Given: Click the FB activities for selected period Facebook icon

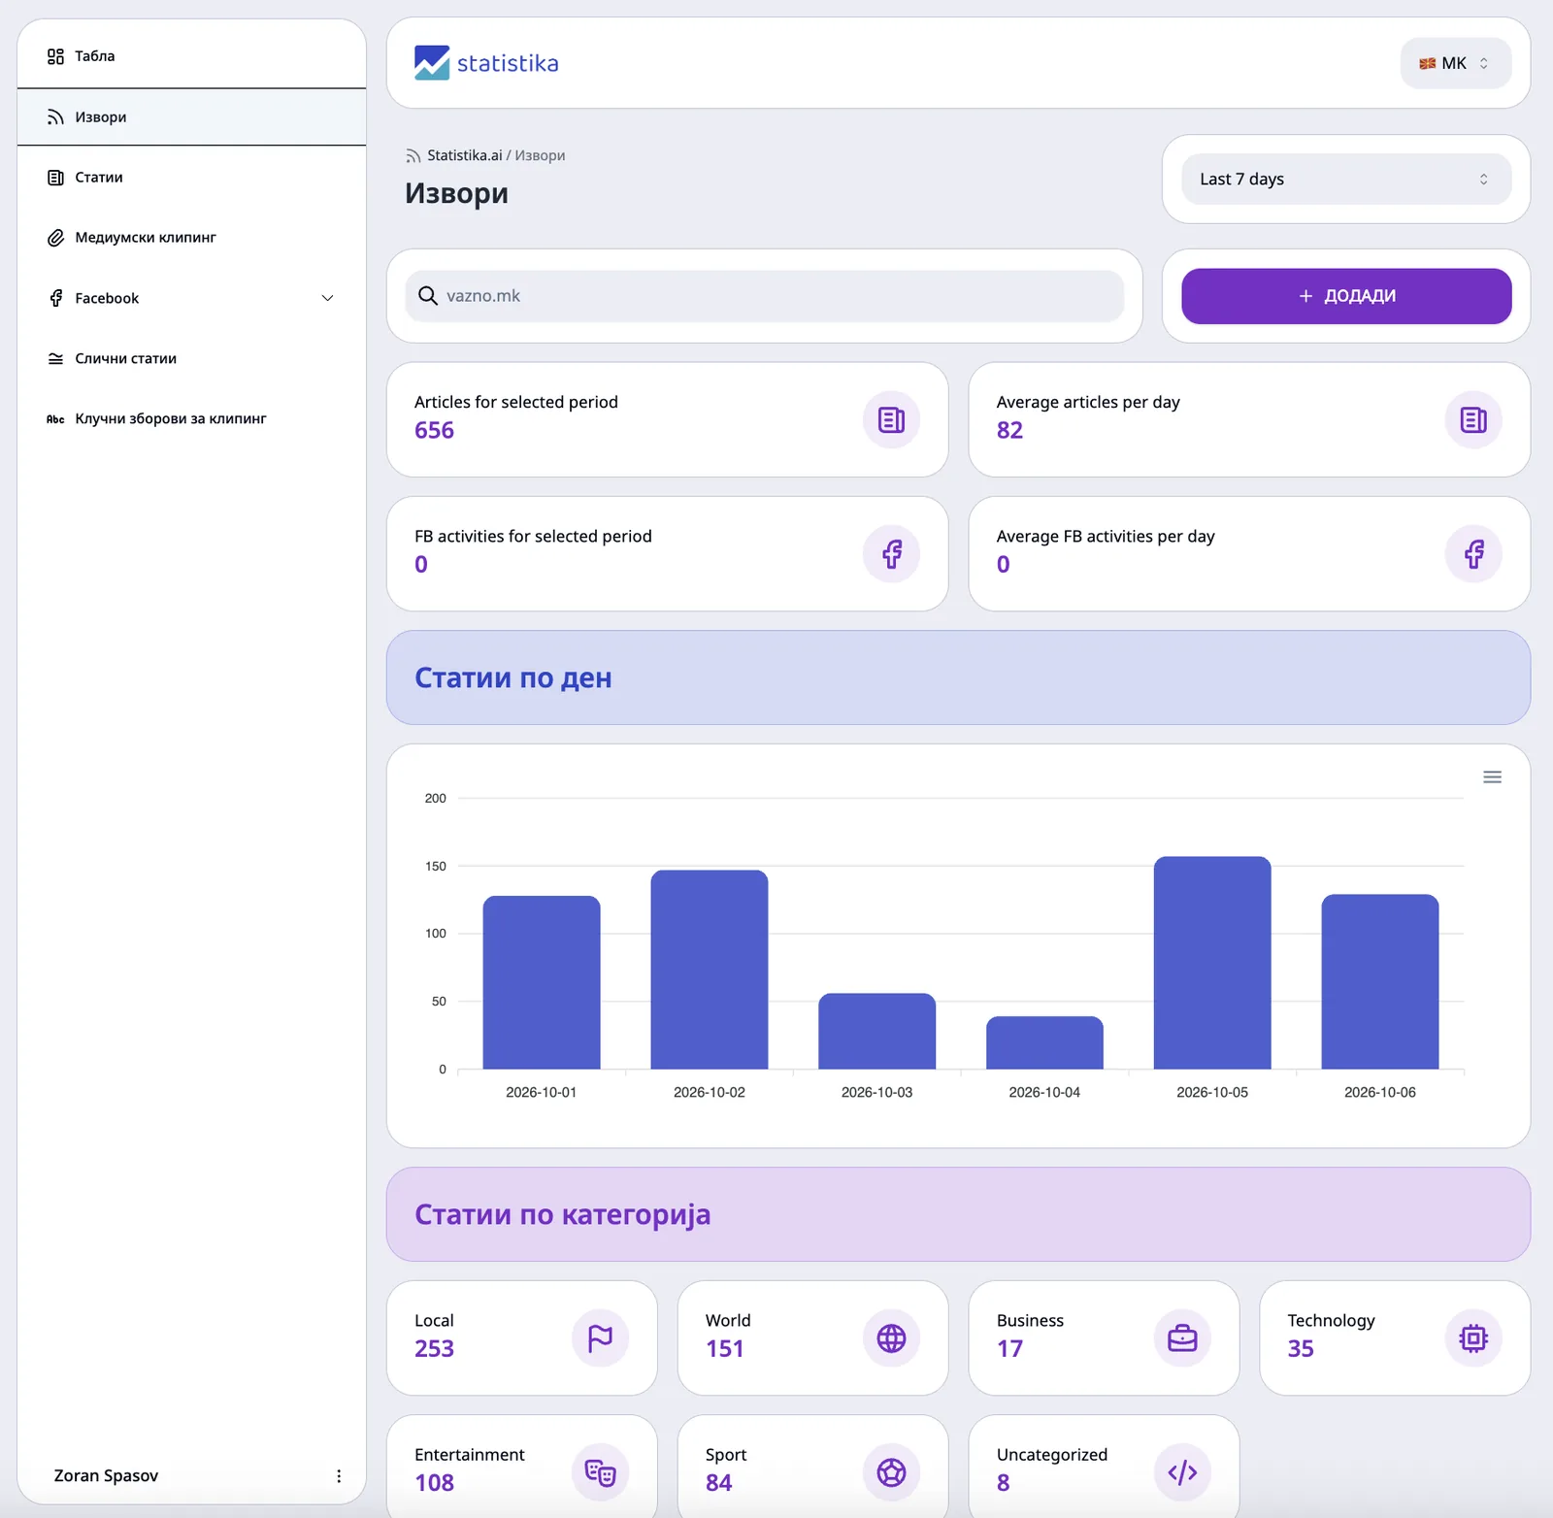Looking at the screenshot, I should click(x=891, y=554).
